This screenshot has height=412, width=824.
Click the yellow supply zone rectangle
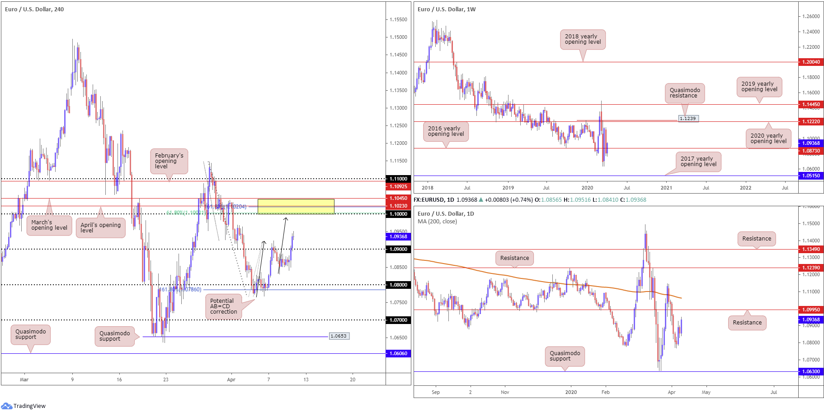point(296,206)
